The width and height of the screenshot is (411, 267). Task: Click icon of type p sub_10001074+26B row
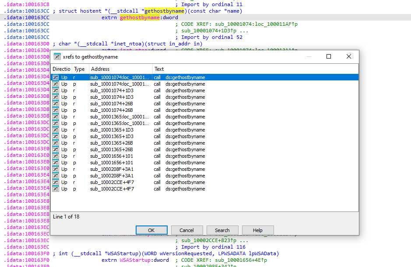click(56, 110)
